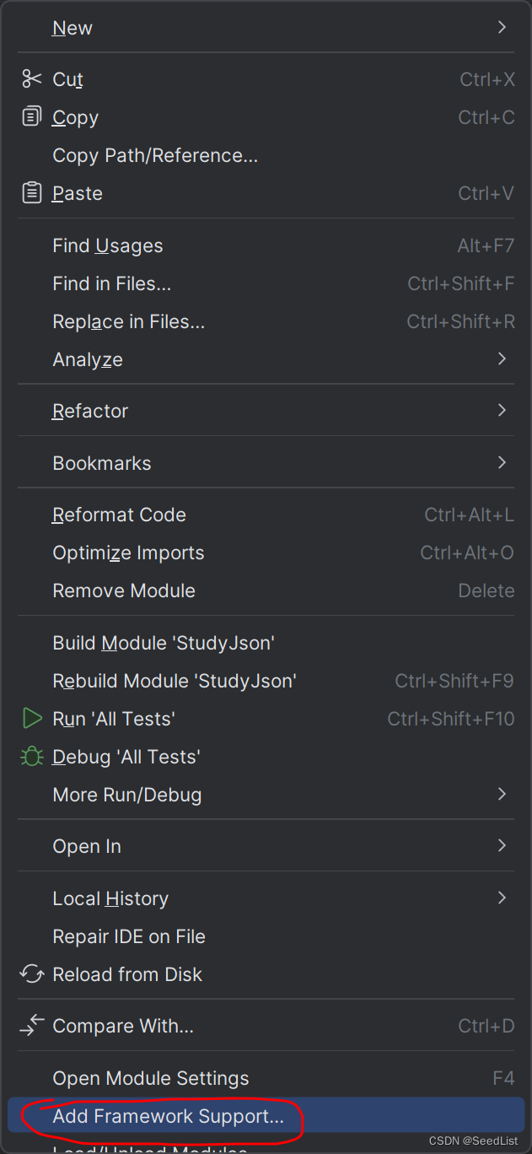
Task: Click the green Run triangle icon
Action: [32, 719]
